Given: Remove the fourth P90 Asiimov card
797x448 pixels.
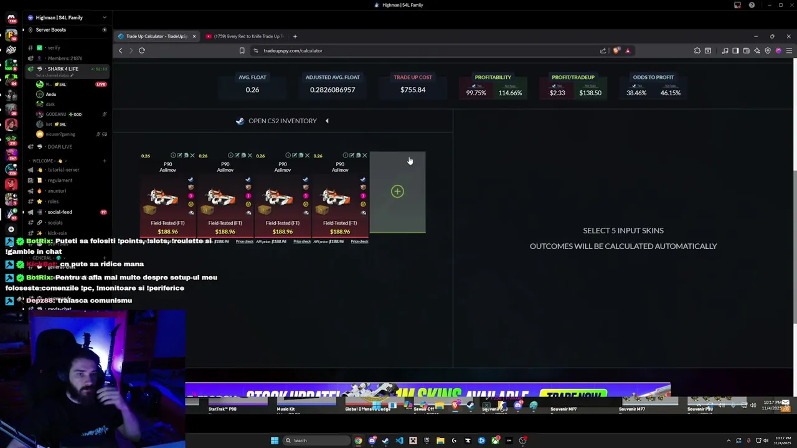Looking at the screenshot, I should (x=364, y=156).
